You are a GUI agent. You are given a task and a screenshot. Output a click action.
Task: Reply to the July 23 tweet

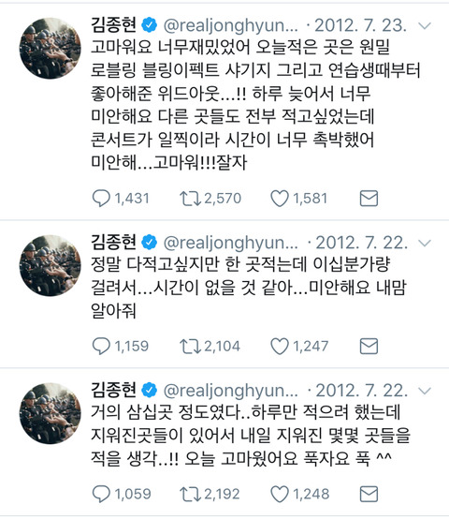click(101, 199)
